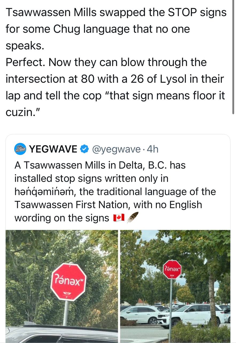Click the 4h timestamp
Viewport: 236px width, 343px height.
point(152,149)
